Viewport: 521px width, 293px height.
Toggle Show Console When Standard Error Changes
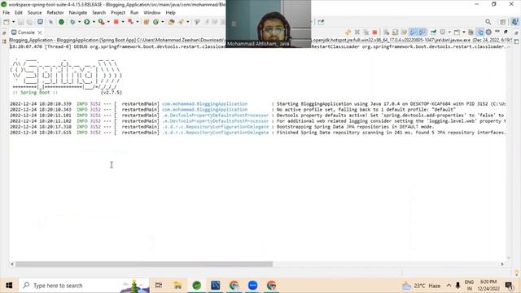pos(422,33)
